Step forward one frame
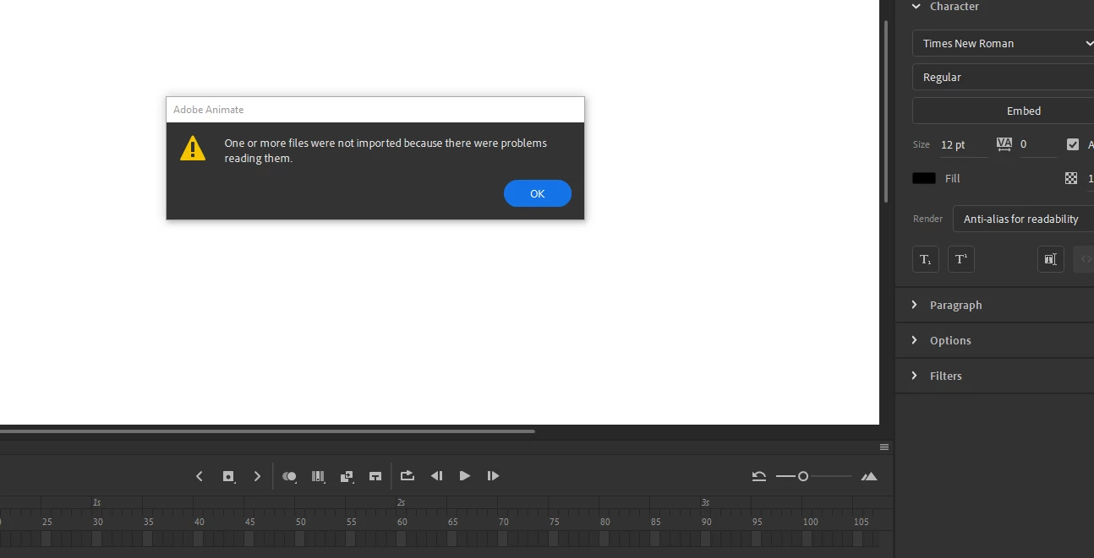This screenshot has height=558, width=1094. [x=493, y=476]
